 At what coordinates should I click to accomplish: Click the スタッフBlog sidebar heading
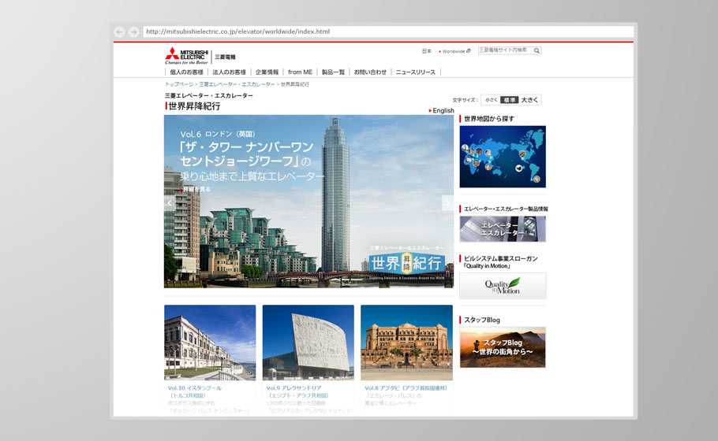pyautogui.click(x=482, y=320)
